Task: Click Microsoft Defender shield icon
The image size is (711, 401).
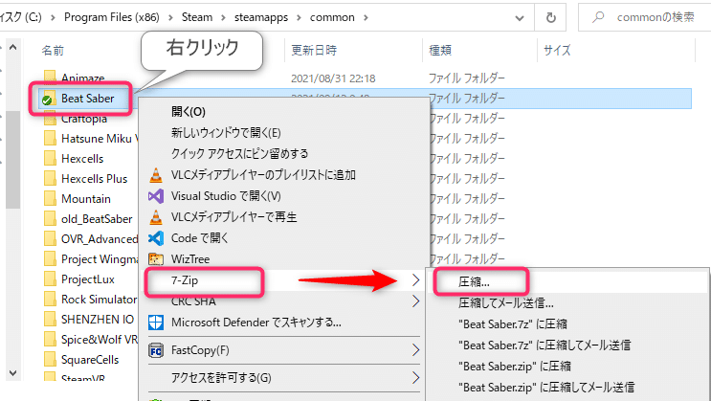Action: tap(156, 323)
